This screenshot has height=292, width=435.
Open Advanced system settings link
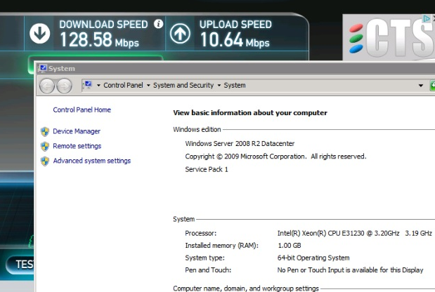click(x=91, y=161)
